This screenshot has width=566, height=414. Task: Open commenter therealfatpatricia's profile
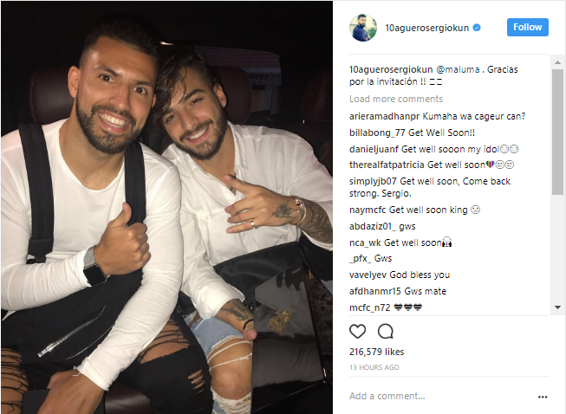tap(387, 165)
